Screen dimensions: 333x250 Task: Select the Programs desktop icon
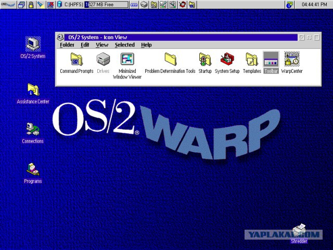pos(33,173)
